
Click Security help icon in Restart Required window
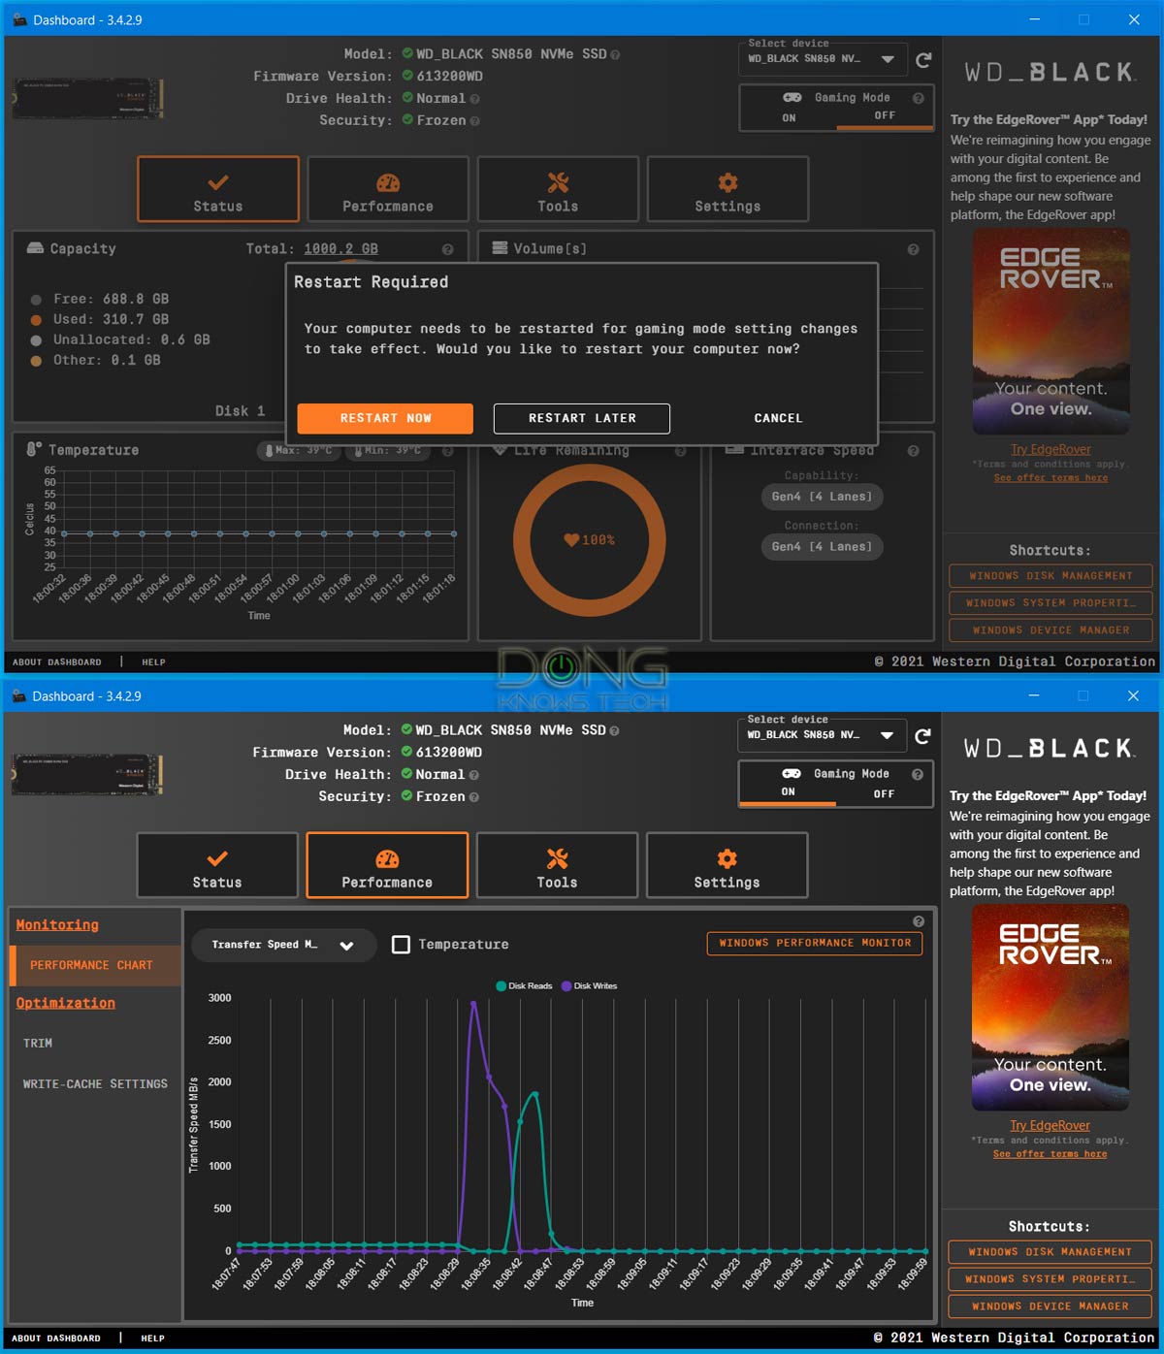click(474, 121)
